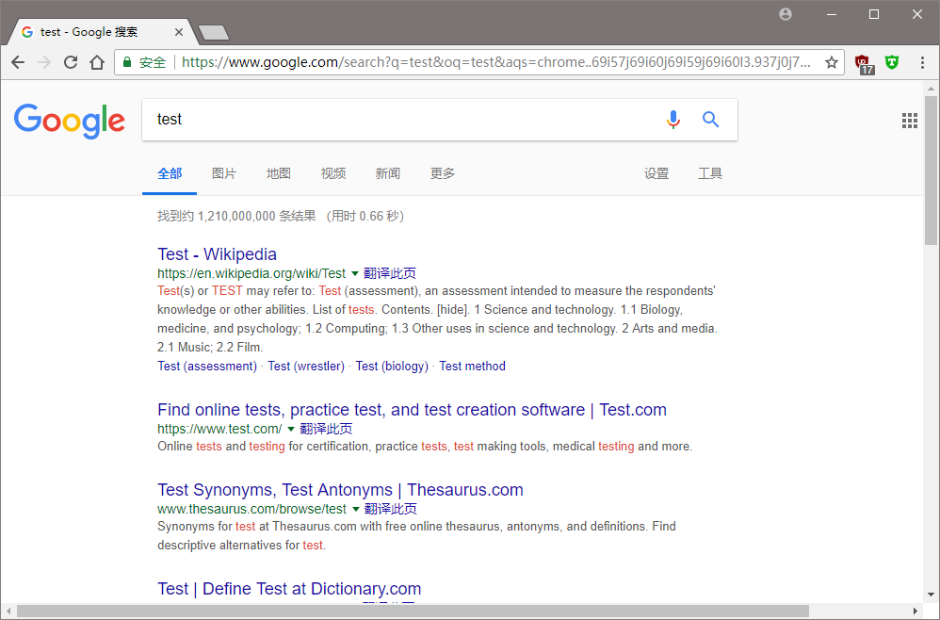Open the green shield extension icon

892,62
